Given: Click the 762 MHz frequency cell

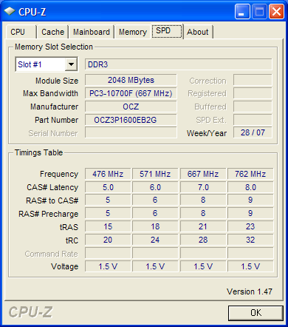Looking at the screenshot, I should tap(250, 174).
